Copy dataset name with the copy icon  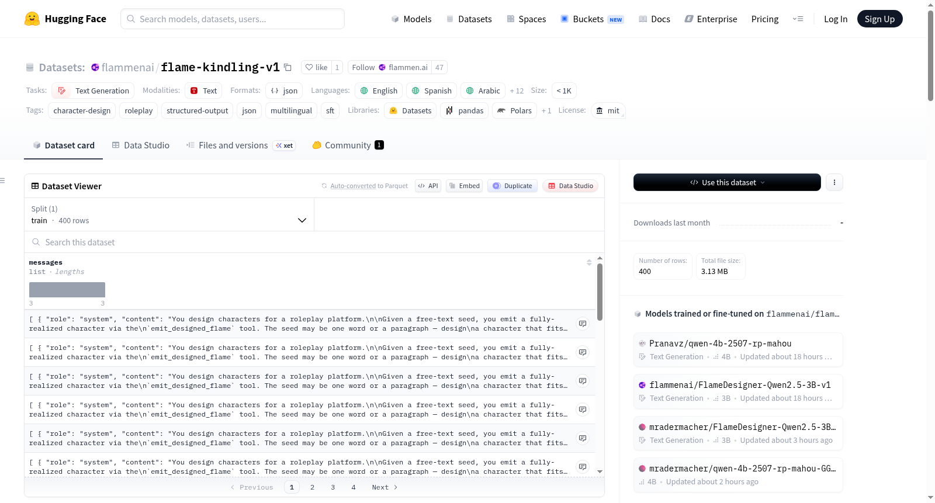pos(288,67)
